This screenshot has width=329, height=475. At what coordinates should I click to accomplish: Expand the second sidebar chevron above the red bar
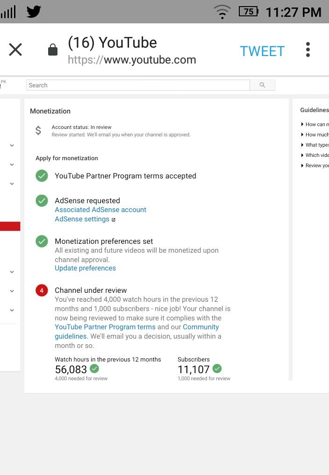click(x=12, y=164)
